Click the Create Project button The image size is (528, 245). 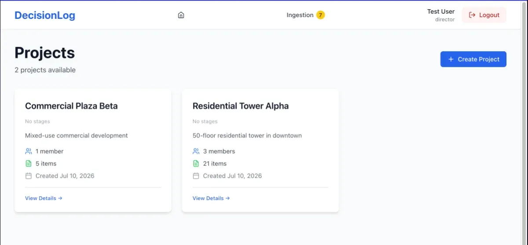[x=473, y=59]
